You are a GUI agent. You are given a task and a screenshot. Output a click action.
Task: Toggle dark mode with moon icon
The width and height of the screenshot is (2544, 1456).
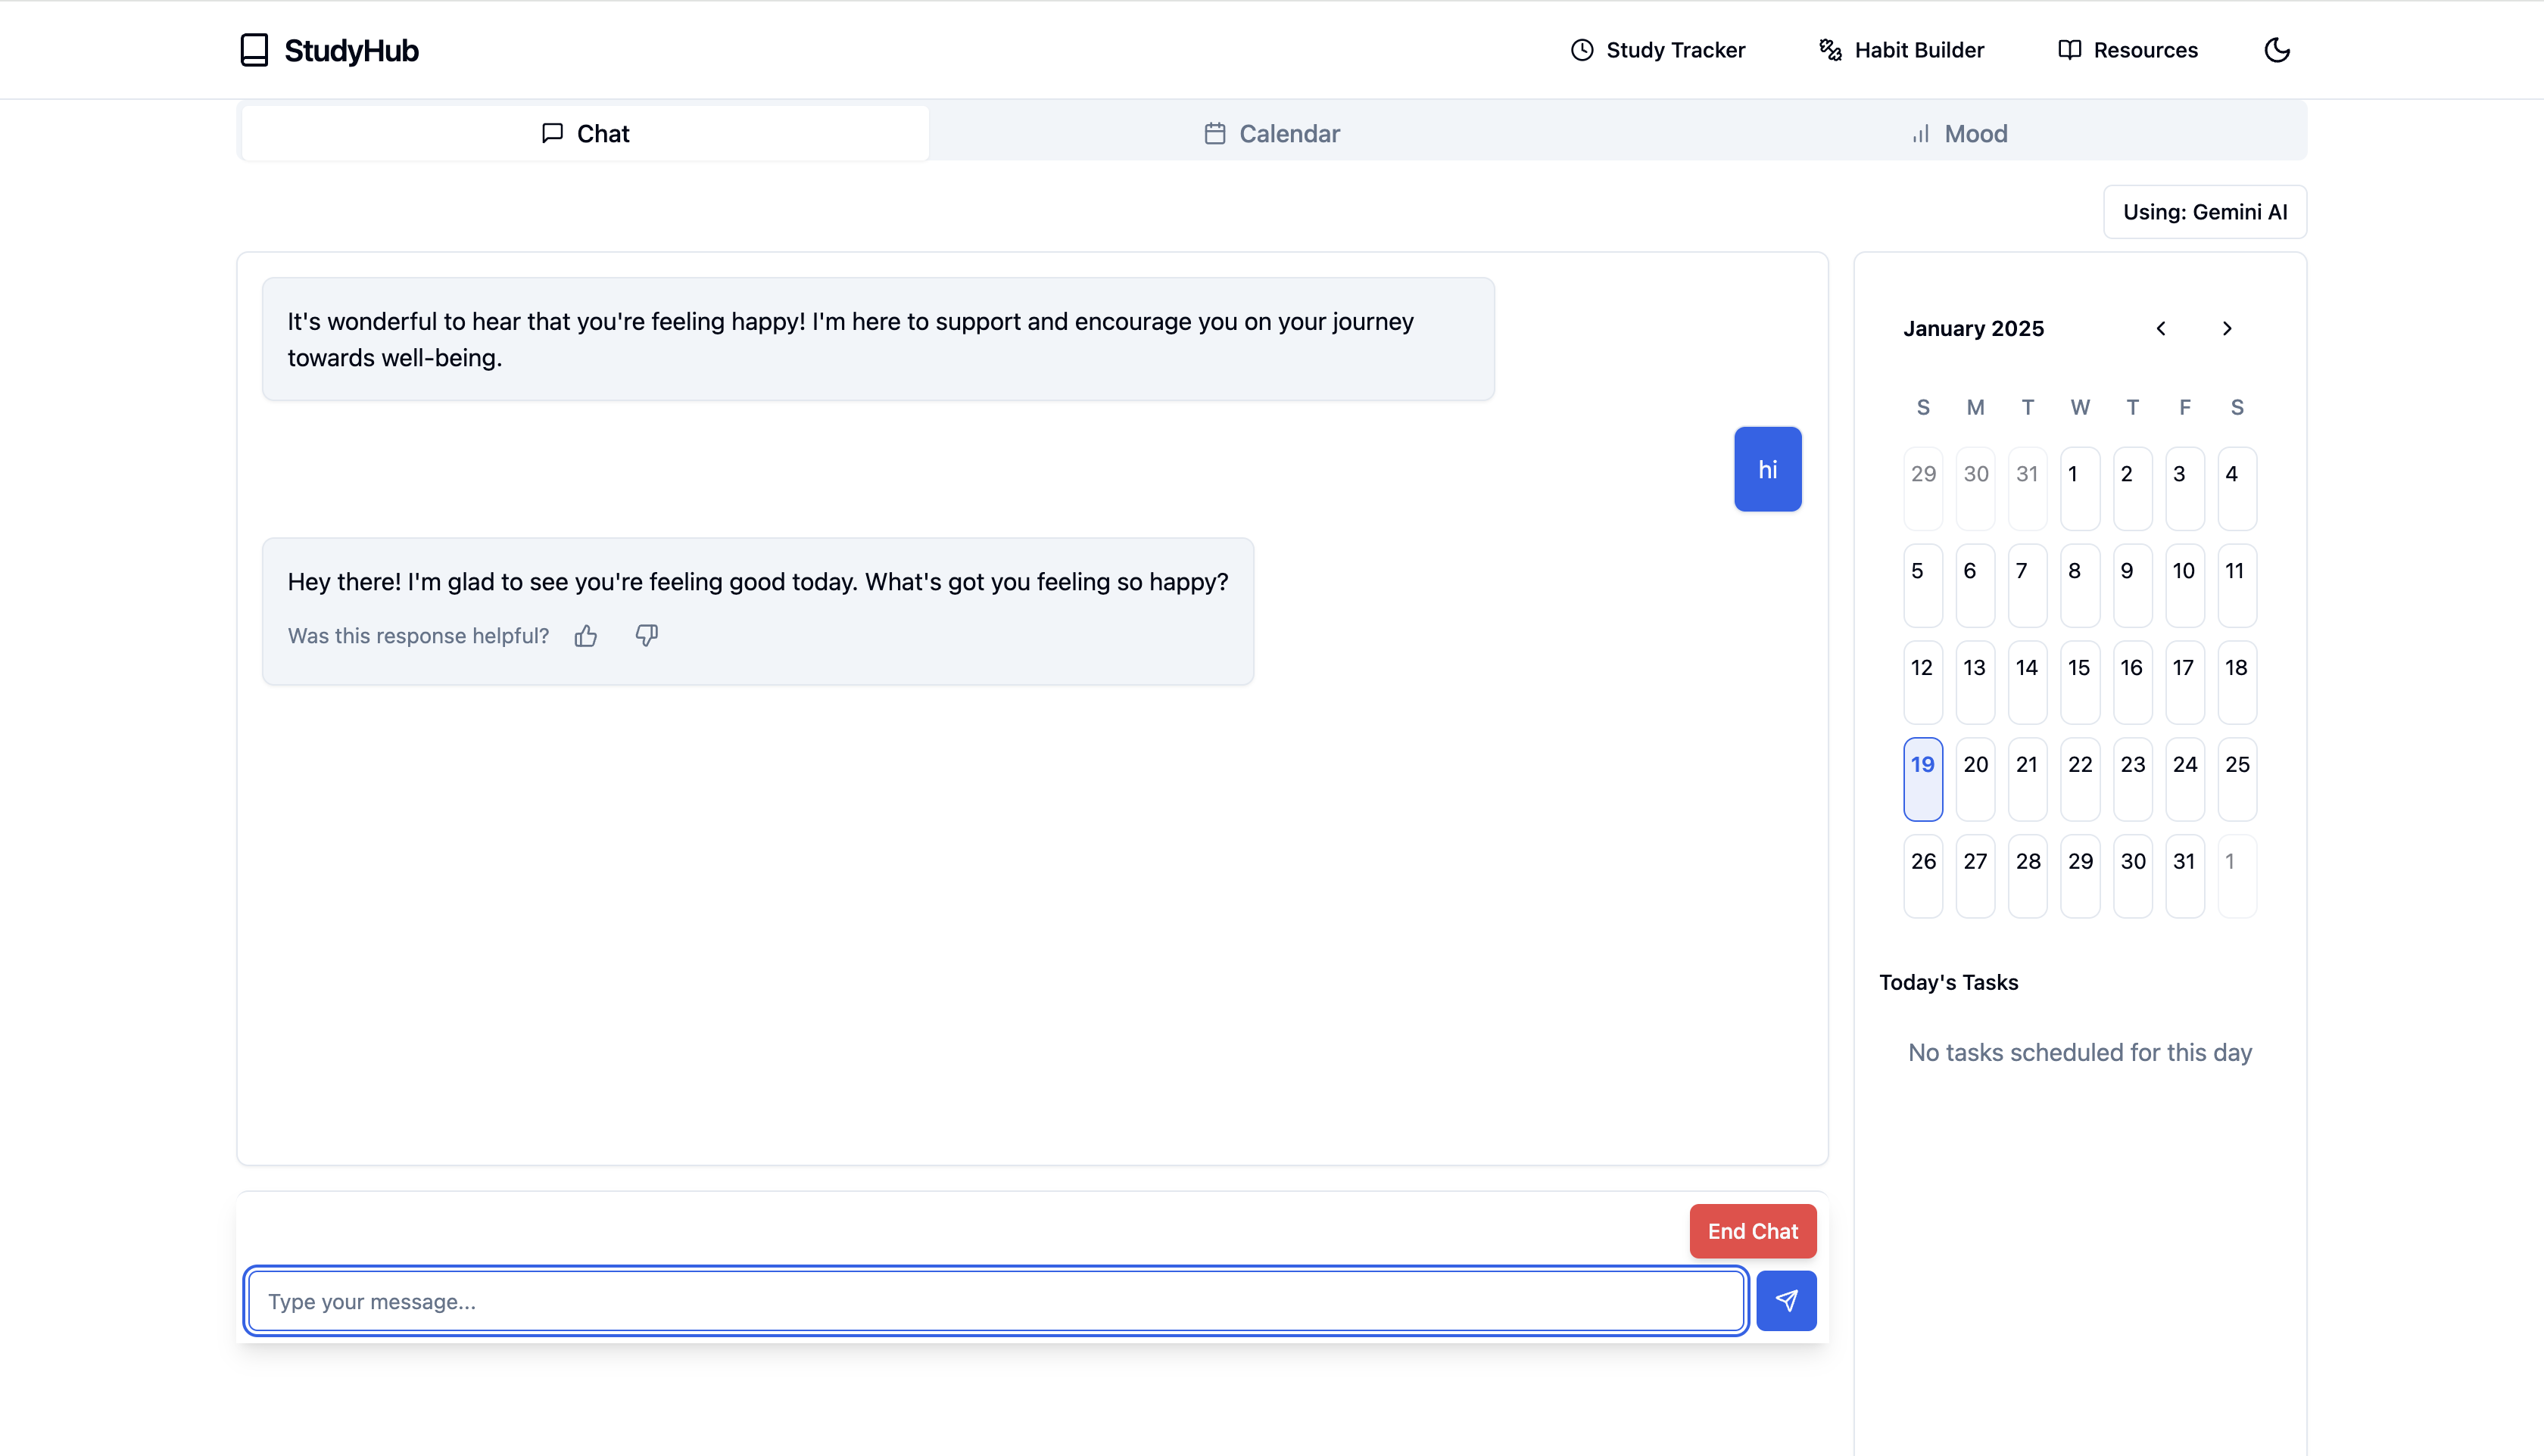[2277, 50]
